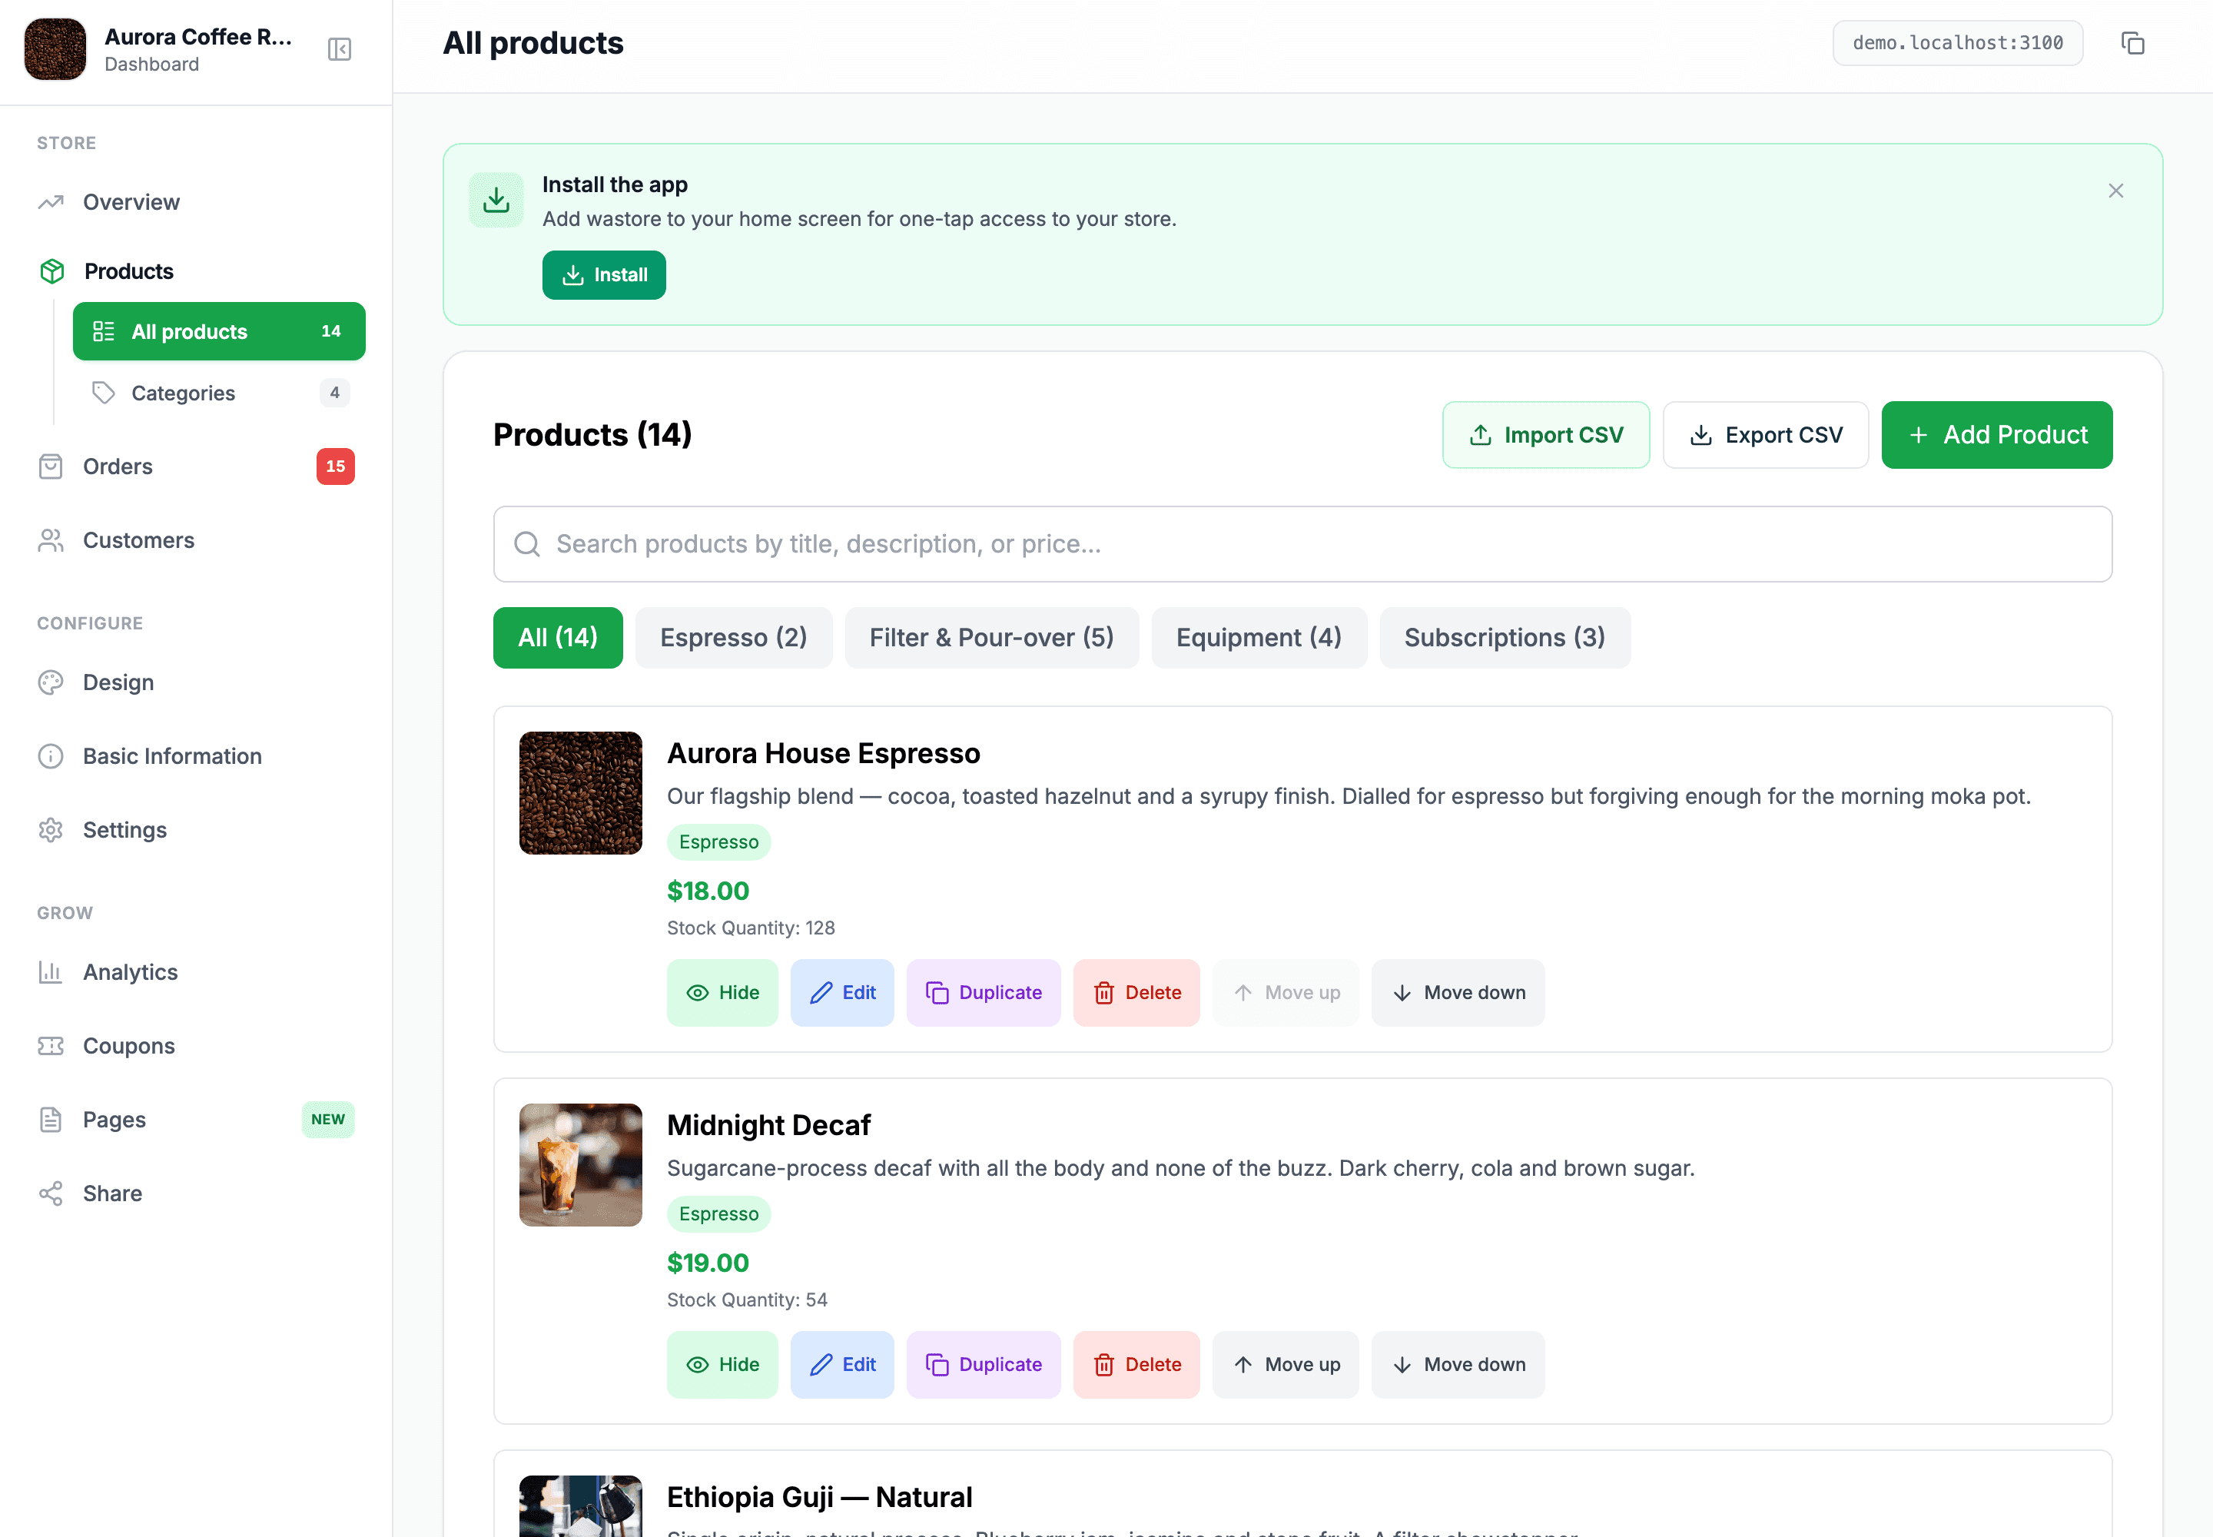Open the Coupons page
Screen dimensions: 2213x1537
(197, 1046)
